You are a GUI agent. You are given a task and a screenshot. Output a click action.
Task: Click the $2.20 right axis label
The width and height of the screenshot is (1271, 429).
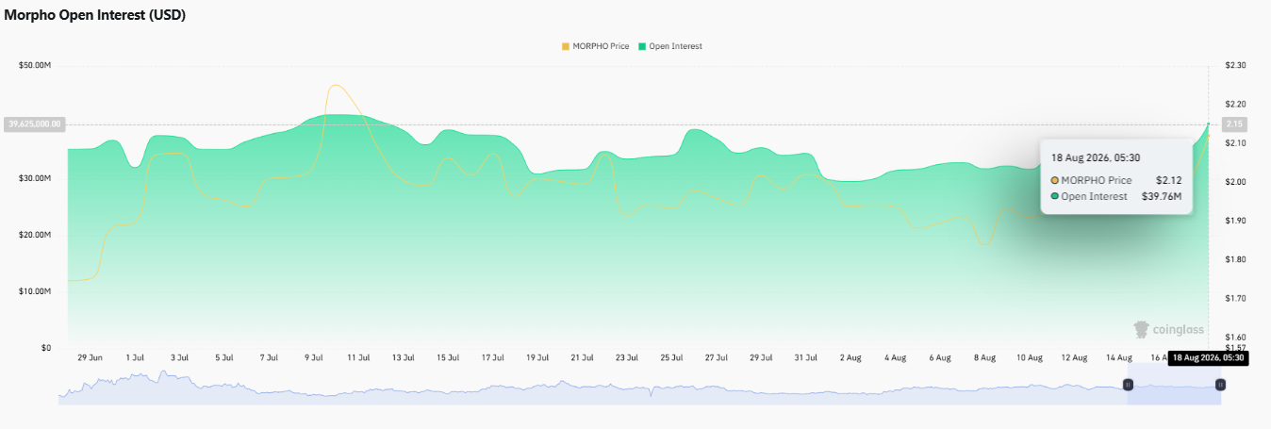(1235, 104)
